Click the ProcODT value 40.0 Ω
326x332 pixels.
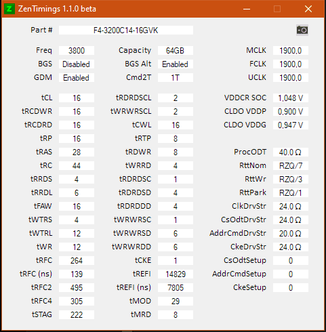click(291, 152)
